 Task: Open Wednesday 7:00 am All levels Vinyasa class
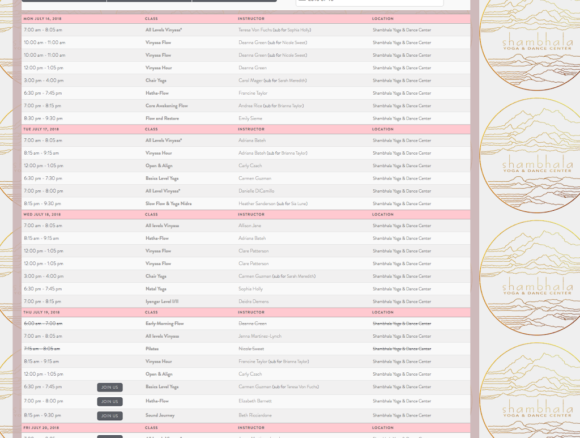pyautogui.click(x=162, y=226)
